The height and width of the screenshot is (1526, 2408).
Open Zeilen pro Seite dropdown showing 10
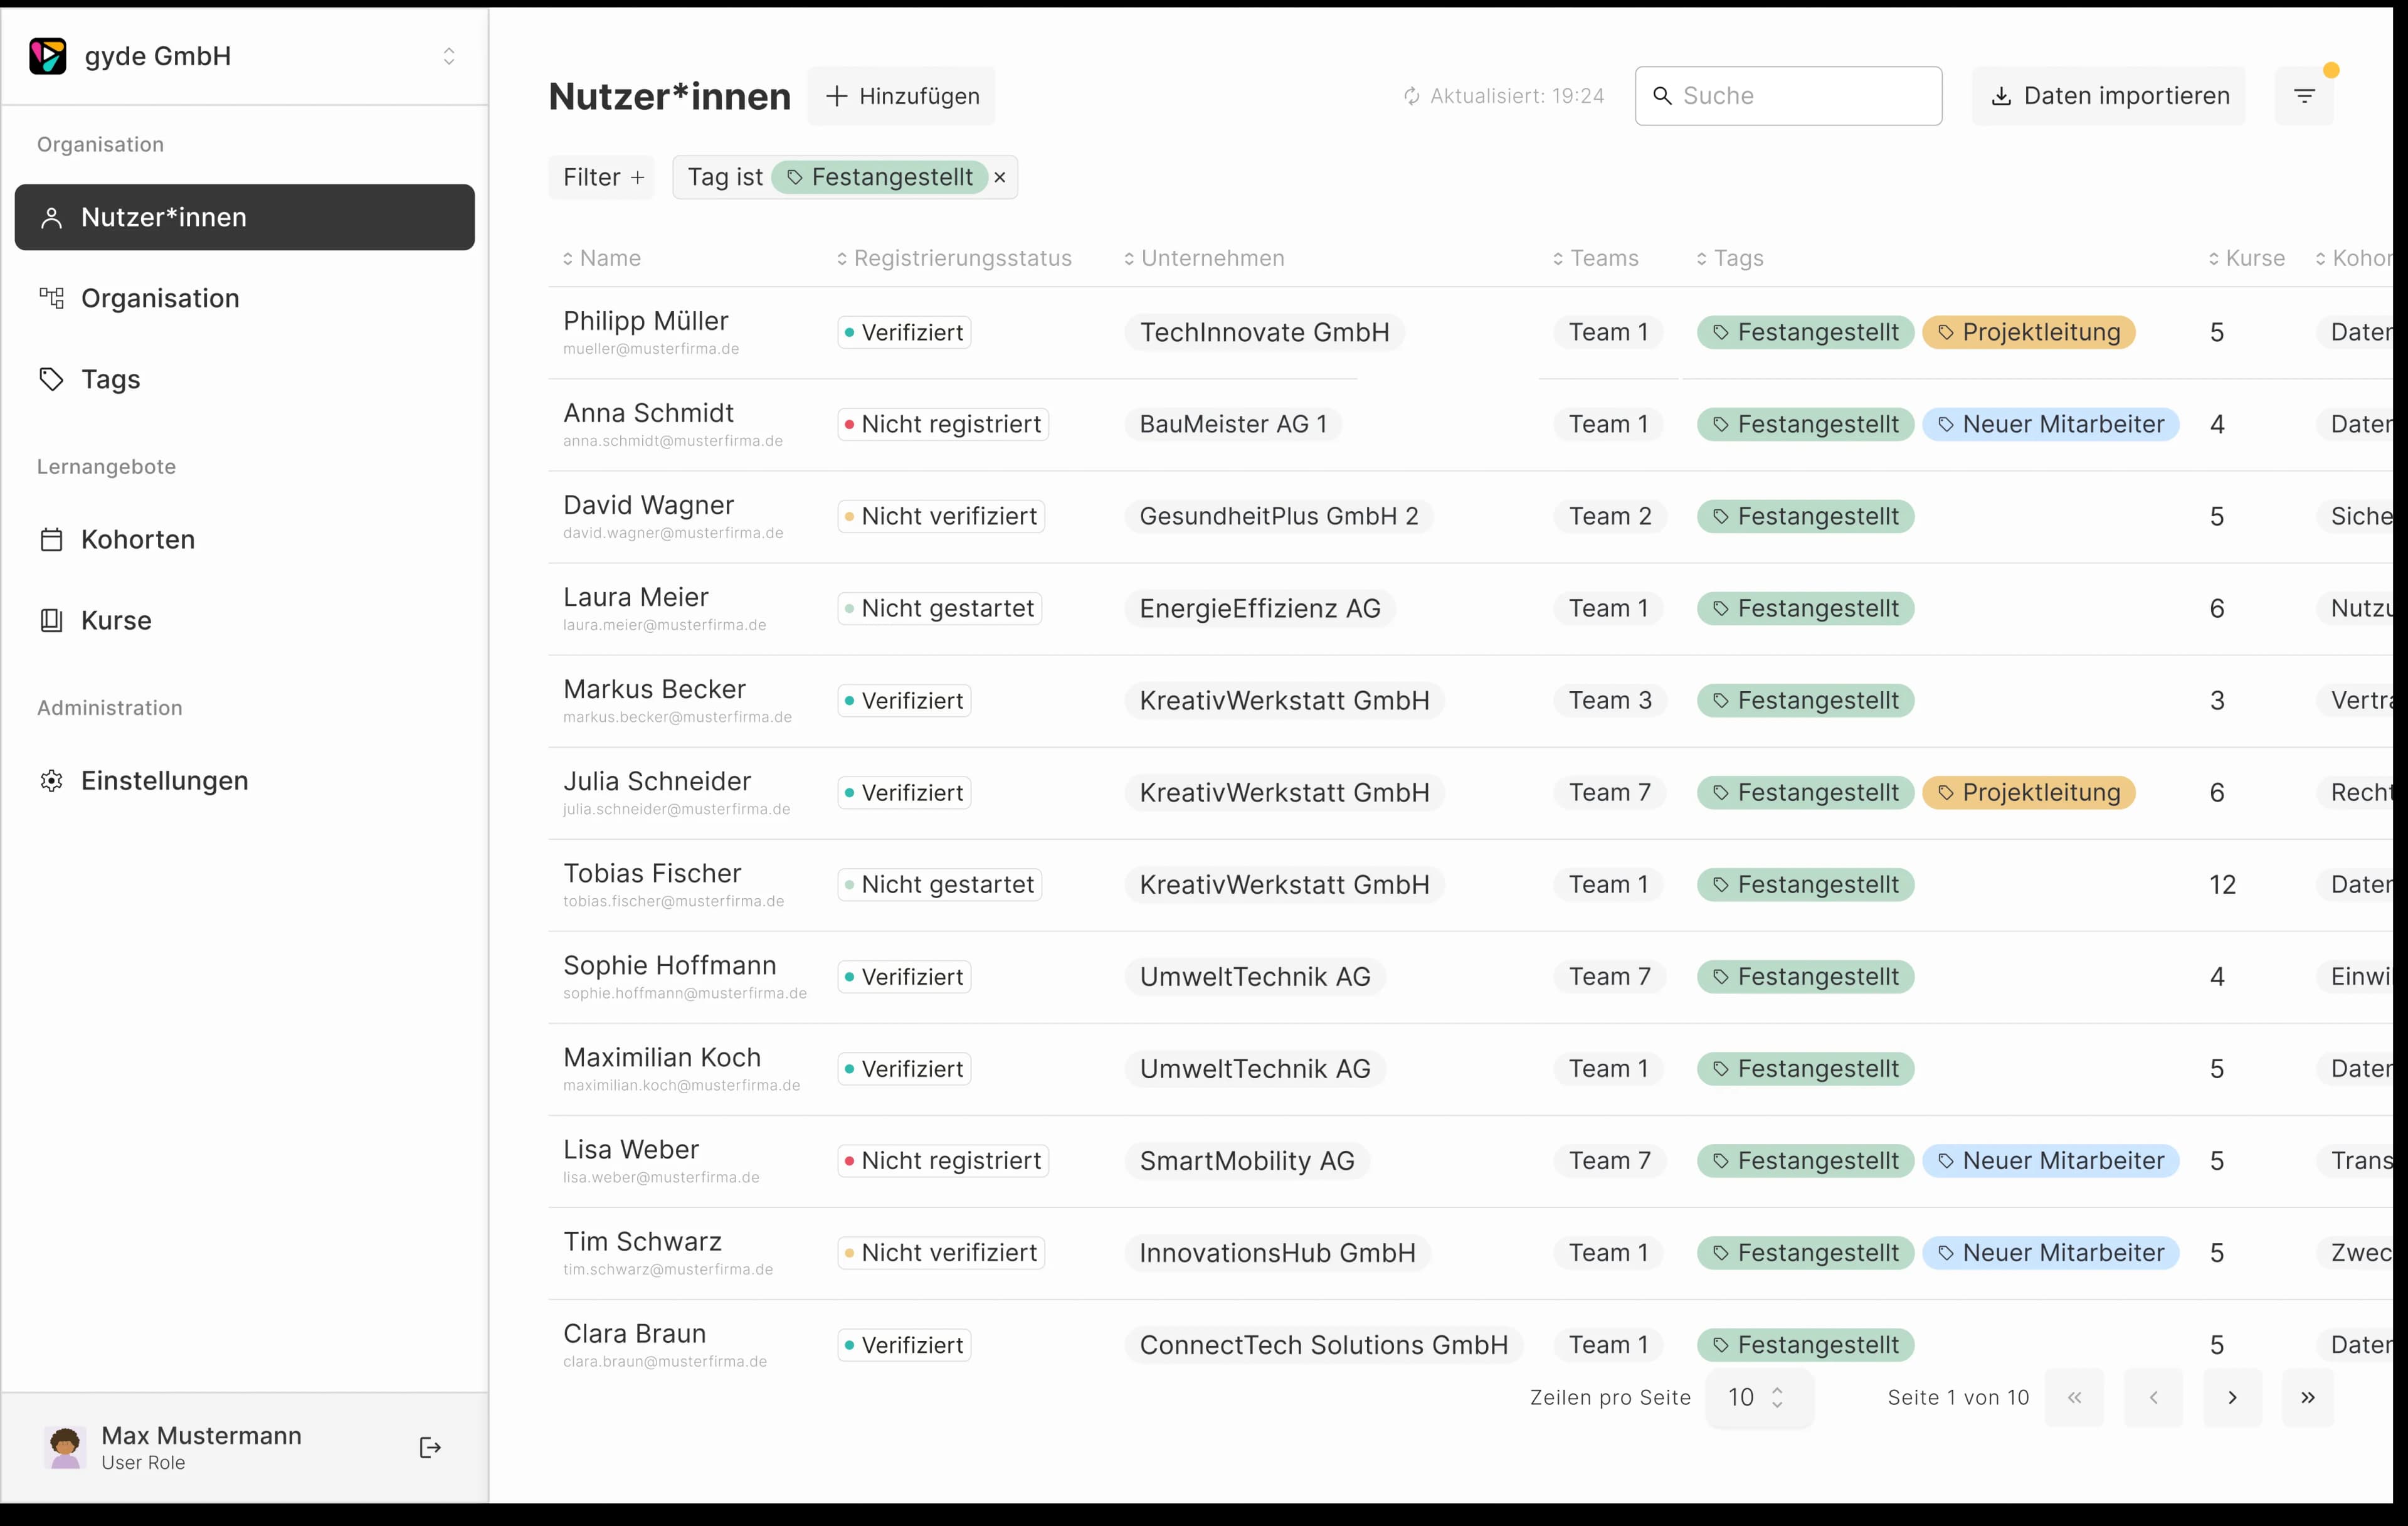[x=1759, y=1397]
